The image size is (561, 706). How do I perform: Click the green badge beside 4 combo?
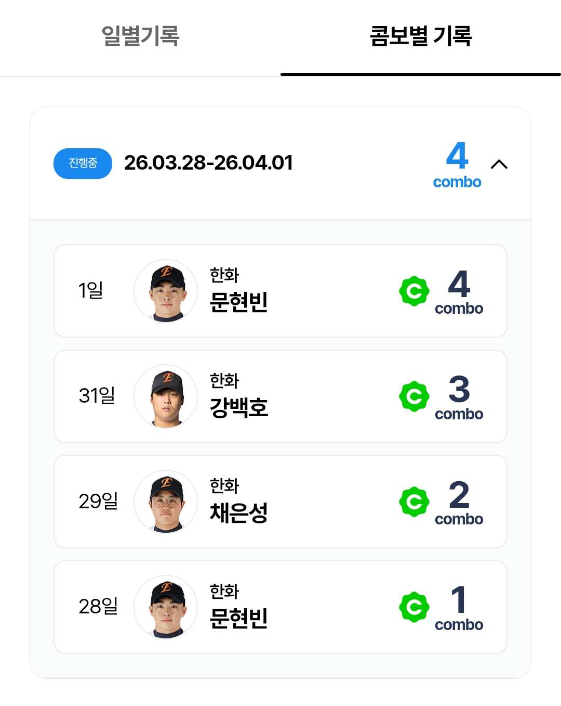tap(414, 291)
